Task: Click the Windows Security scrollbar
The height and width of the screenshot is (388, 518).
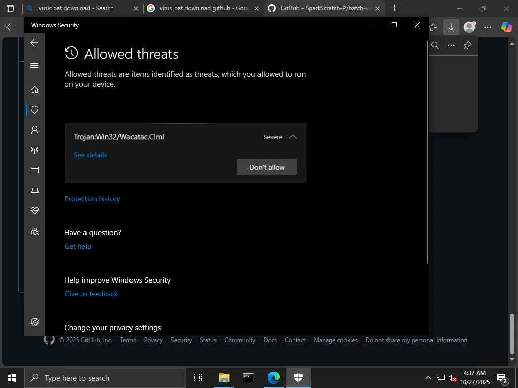Action: coord(427,152)
